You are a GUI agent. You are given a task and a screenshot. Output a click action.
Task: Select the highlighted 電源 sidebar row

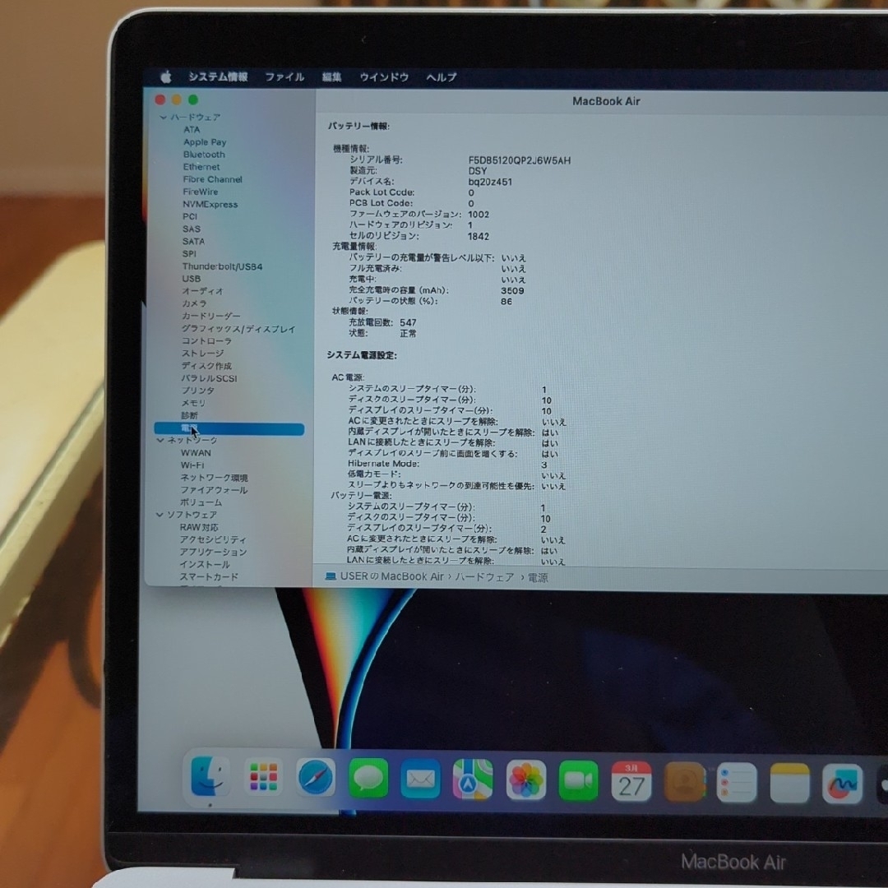coord(229,428)
